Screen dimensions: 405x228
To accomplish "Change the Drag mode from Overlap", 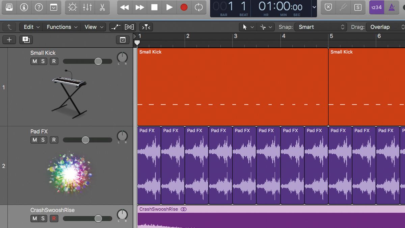I will [x=385, y=27].
